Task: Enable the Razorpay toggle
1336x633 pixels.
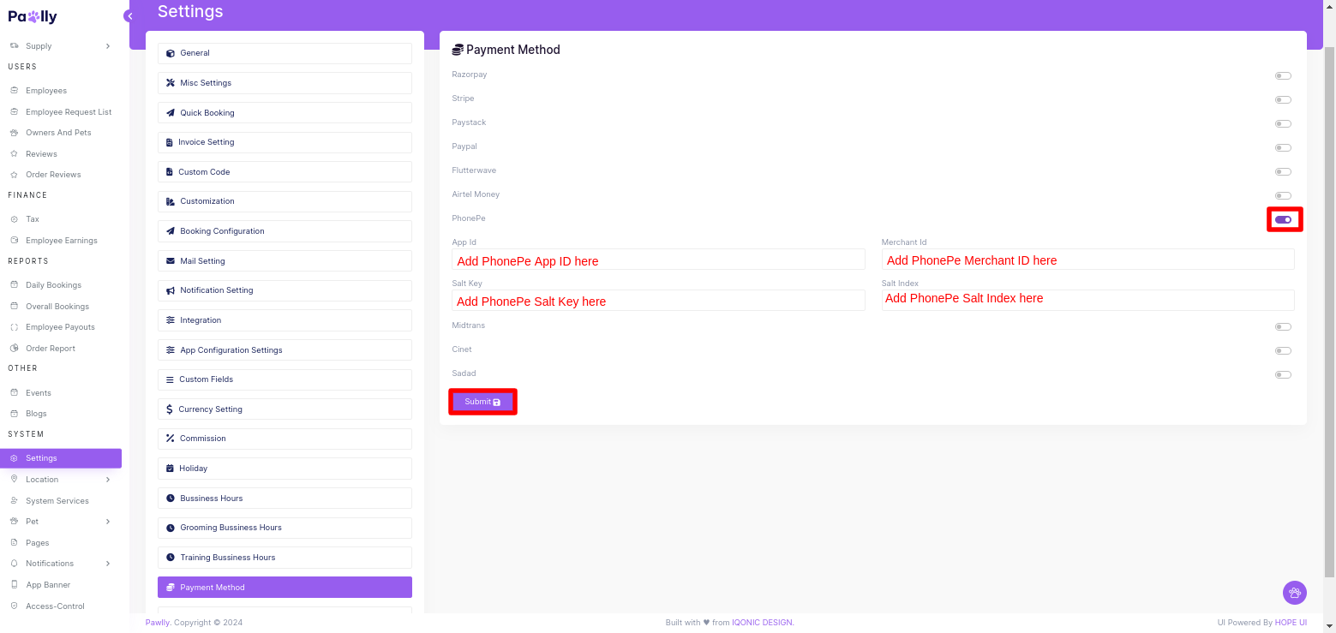Action: [1283, 76]
